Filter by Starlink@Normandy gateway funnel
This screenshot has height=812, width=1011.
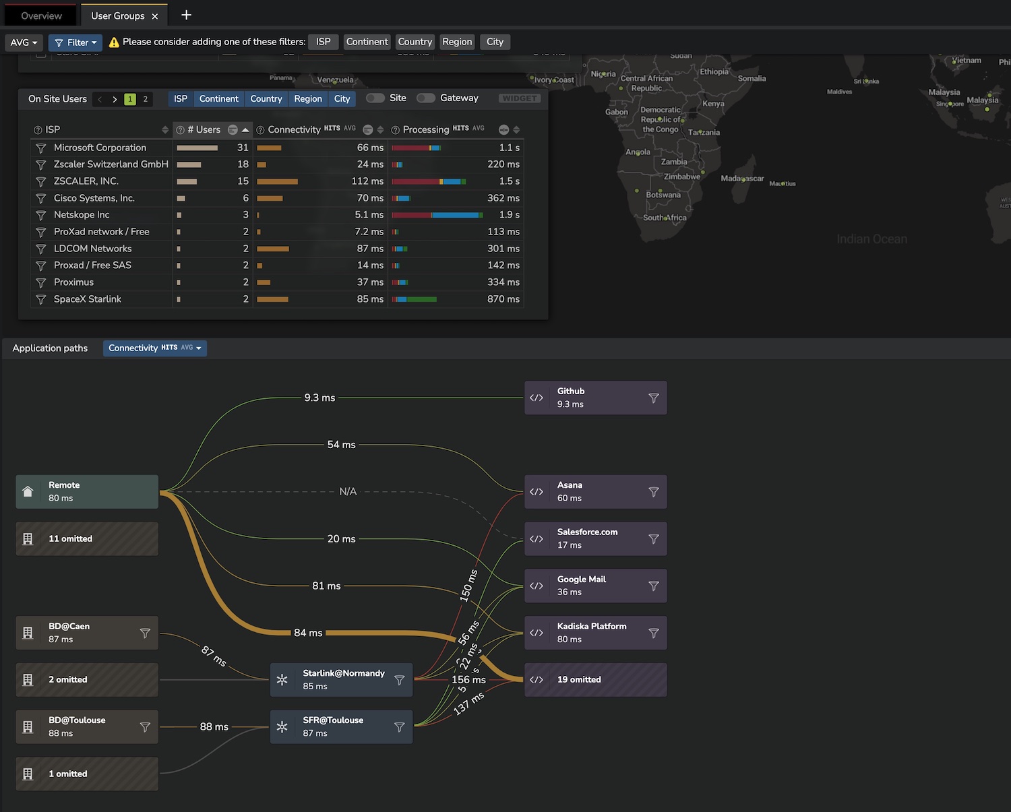[400, 680]
